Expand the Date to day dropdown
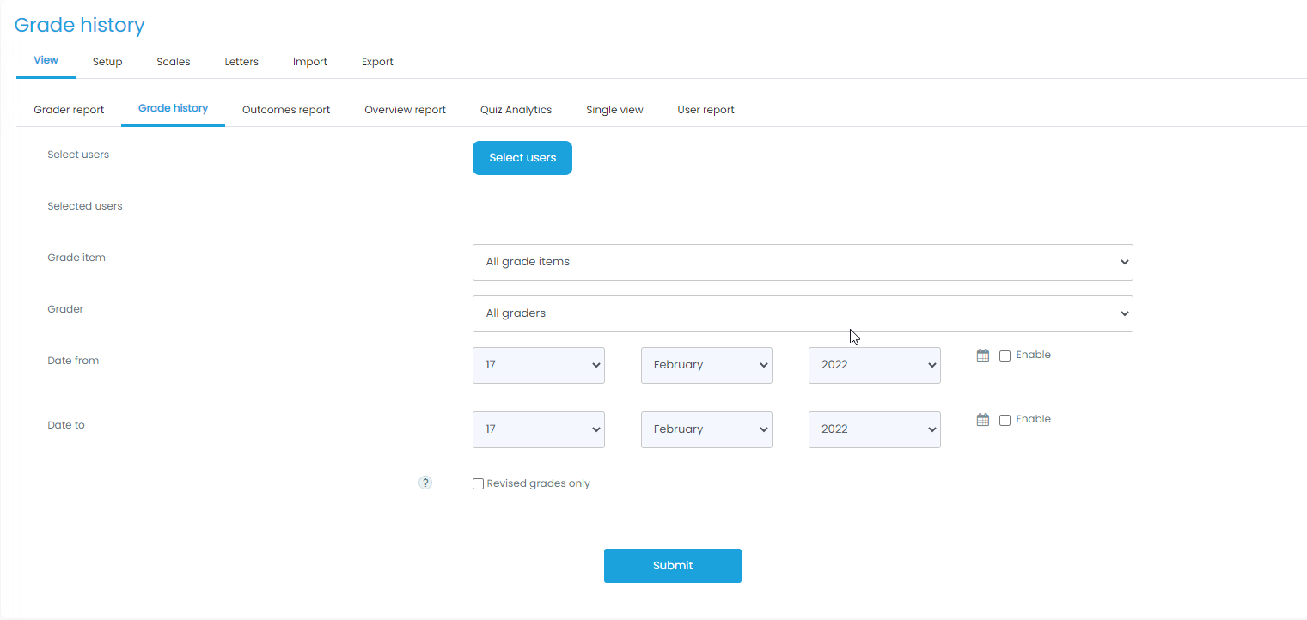The height and width of the screenshot is (620, 1307). [538, 429]
